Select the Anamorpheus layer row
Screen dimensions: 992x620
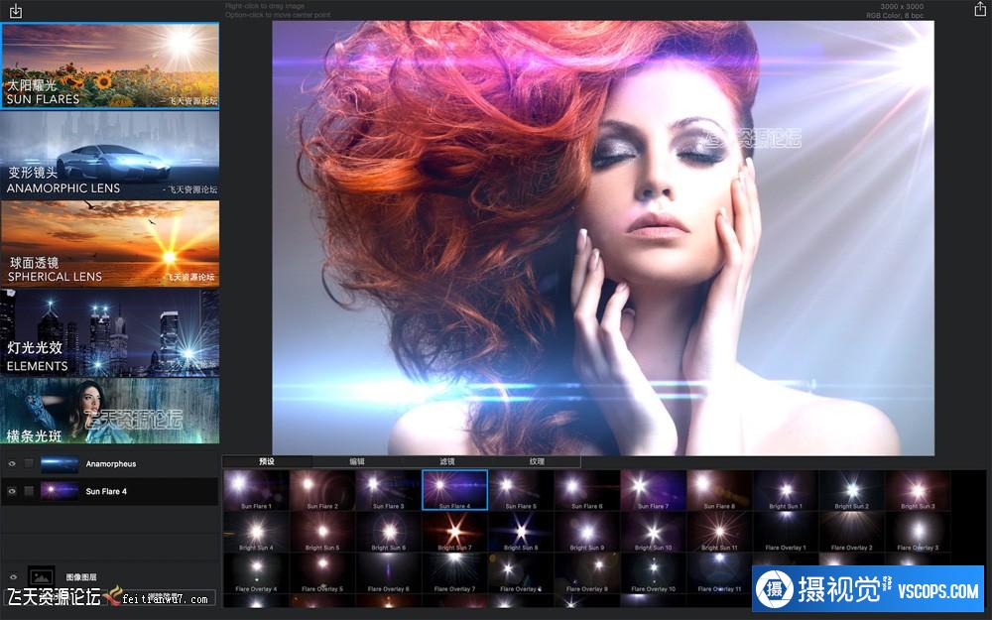tap(139, 463)
